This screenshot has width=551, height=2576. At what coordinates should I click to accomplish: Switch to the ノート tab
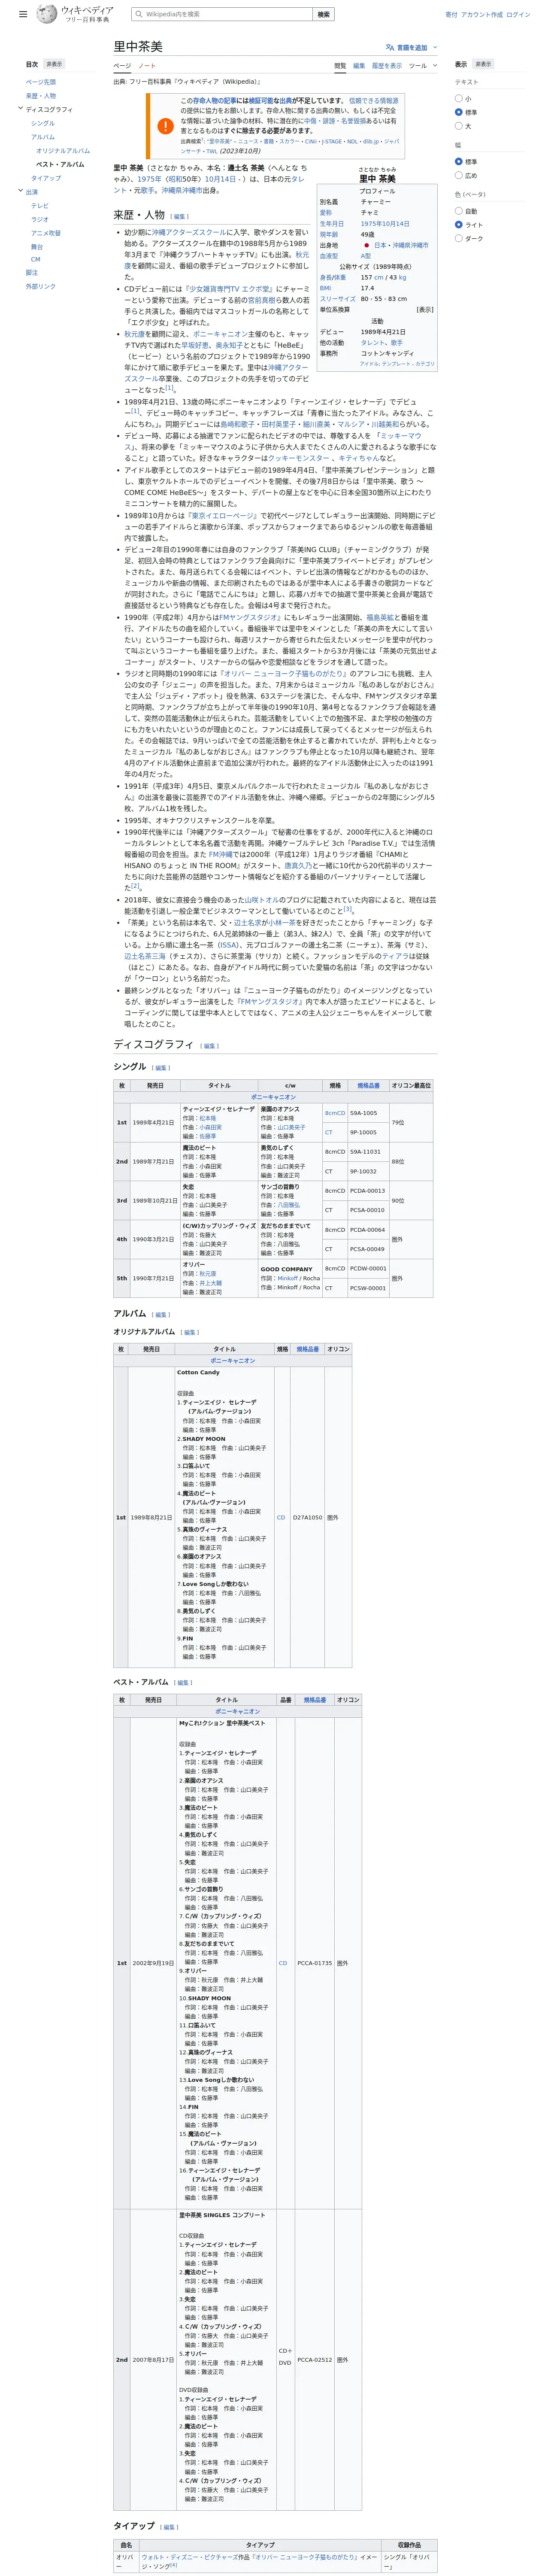(x=147, y=66)
